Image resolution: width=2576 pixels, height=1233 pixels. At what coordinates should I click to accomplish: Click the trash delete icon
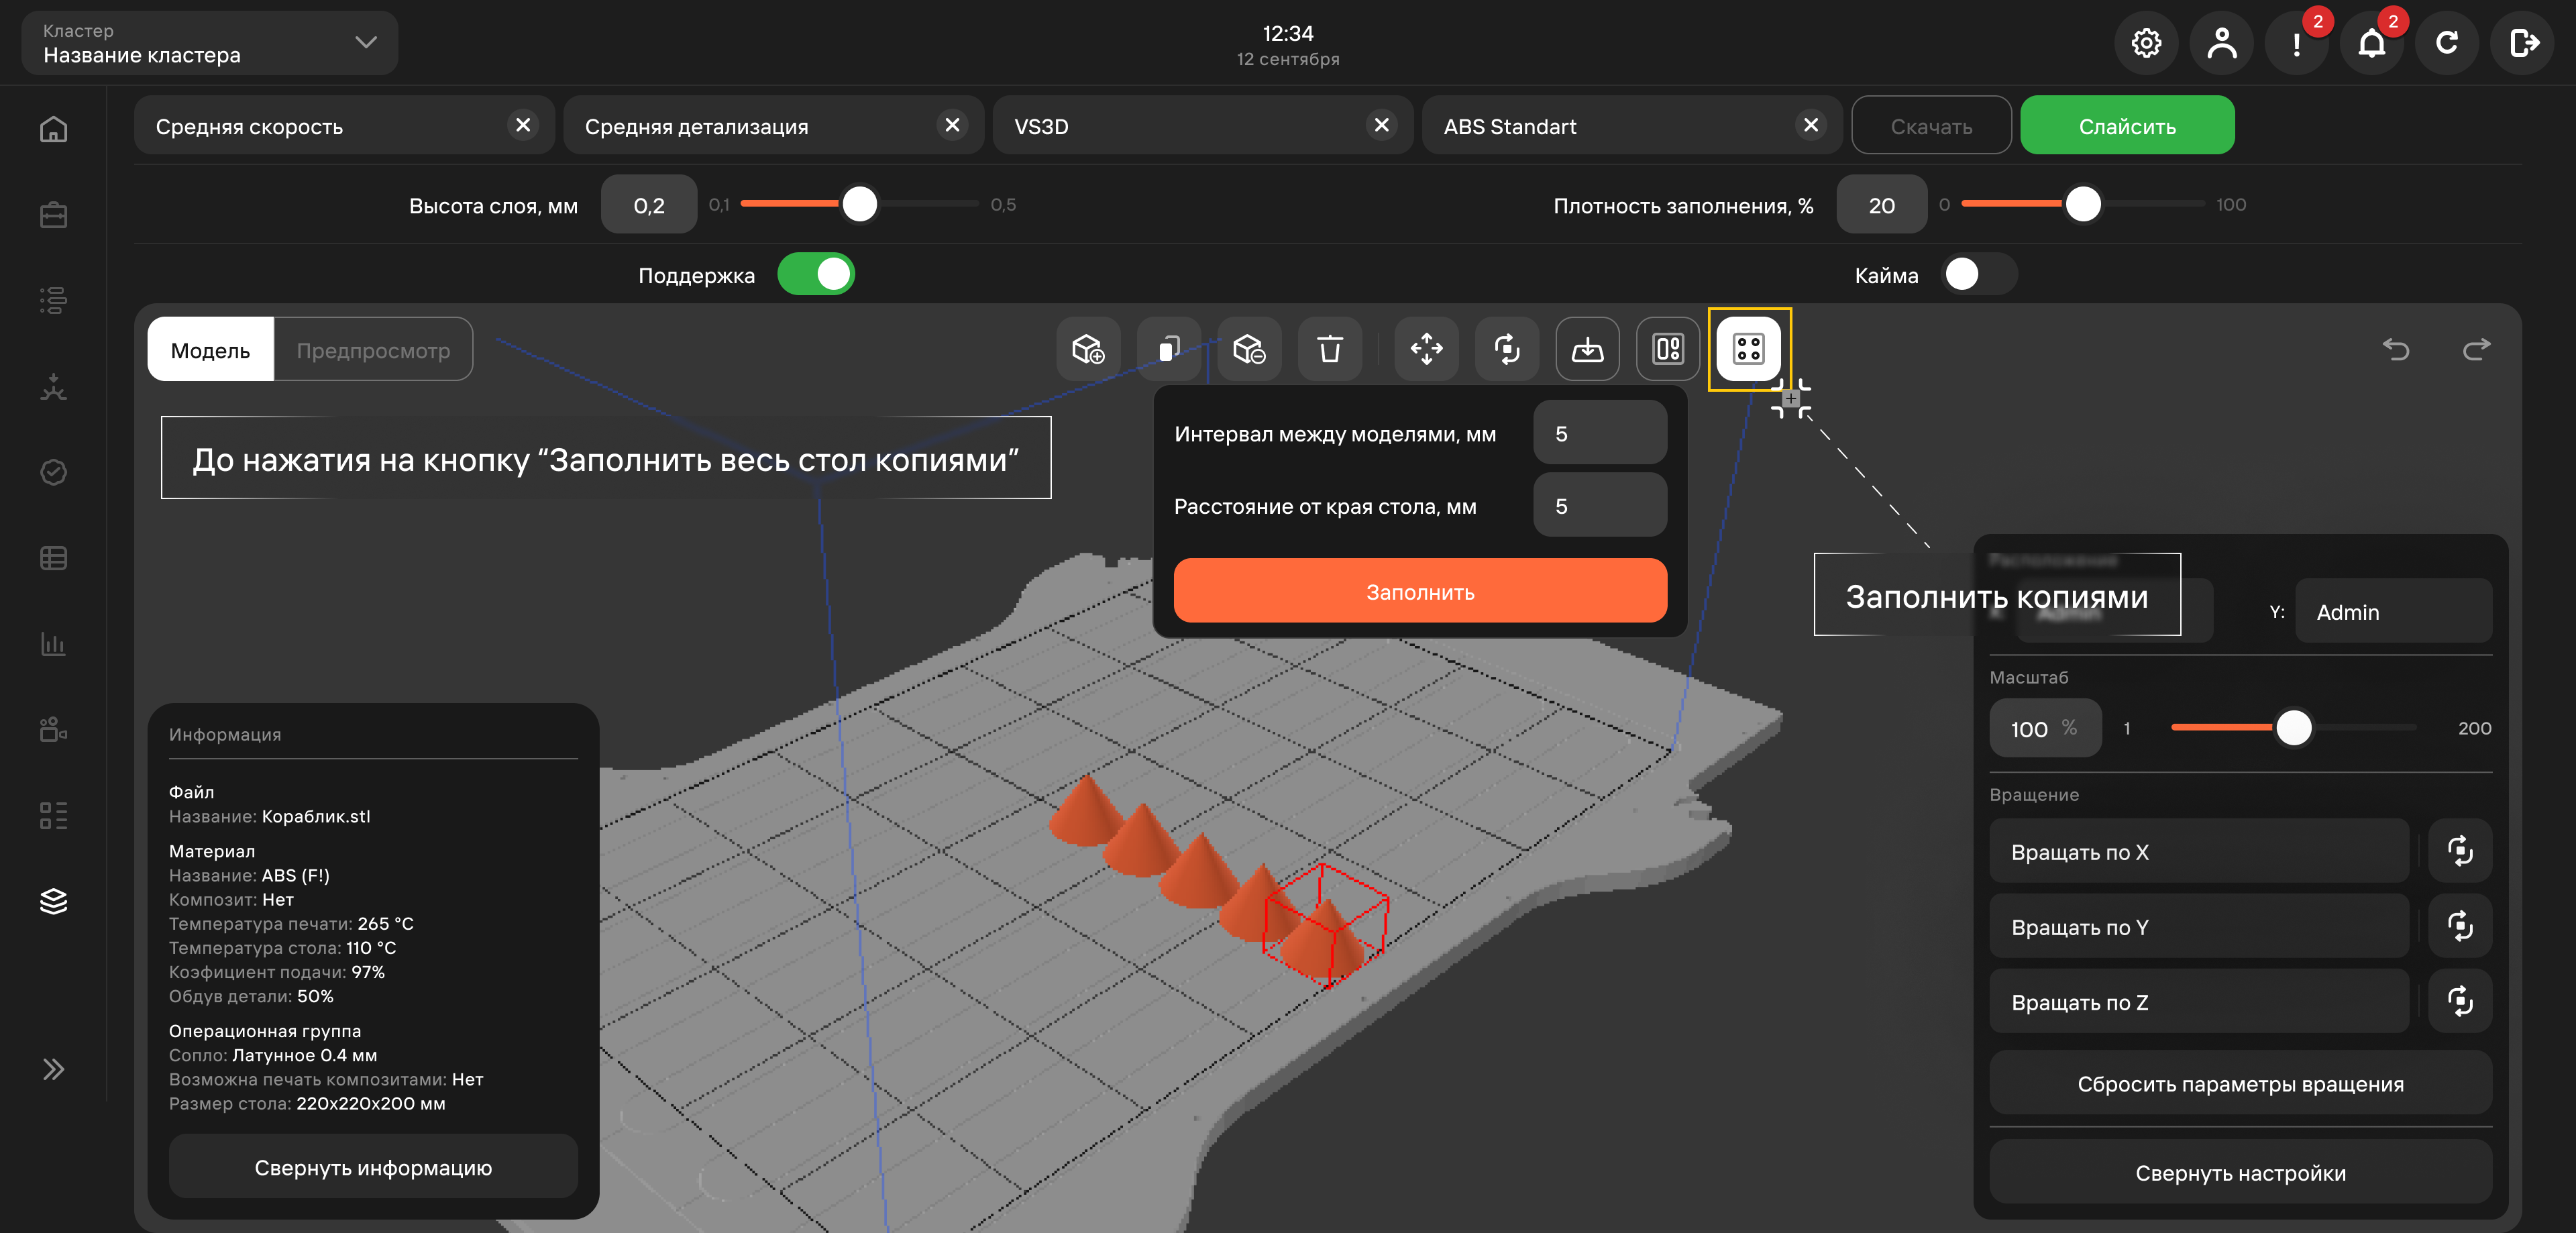[x=1330, y=349]
